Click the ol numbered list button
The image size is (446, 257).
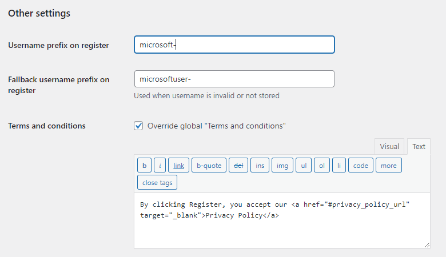(322, 166)
